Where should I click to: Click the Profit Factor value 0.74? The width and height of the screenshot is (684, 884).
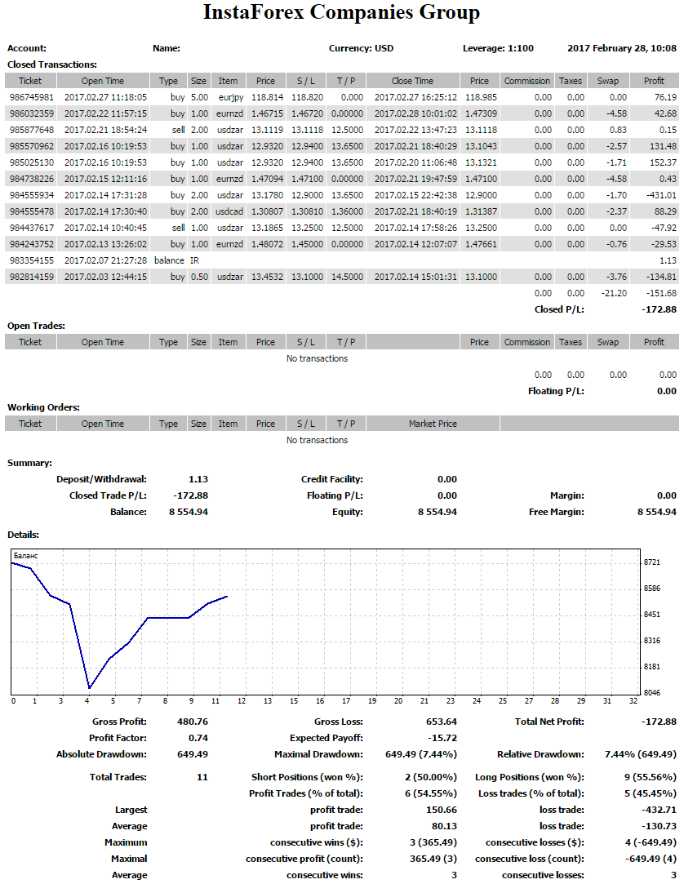(x=198, y=738)
